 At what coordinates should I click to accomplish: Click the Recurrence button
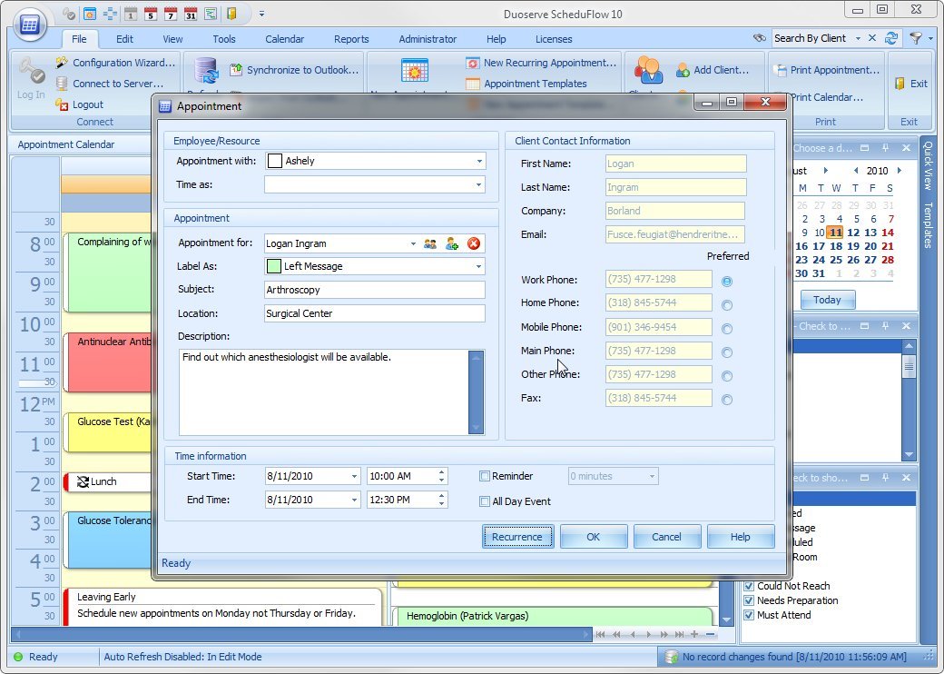point(517,536)
